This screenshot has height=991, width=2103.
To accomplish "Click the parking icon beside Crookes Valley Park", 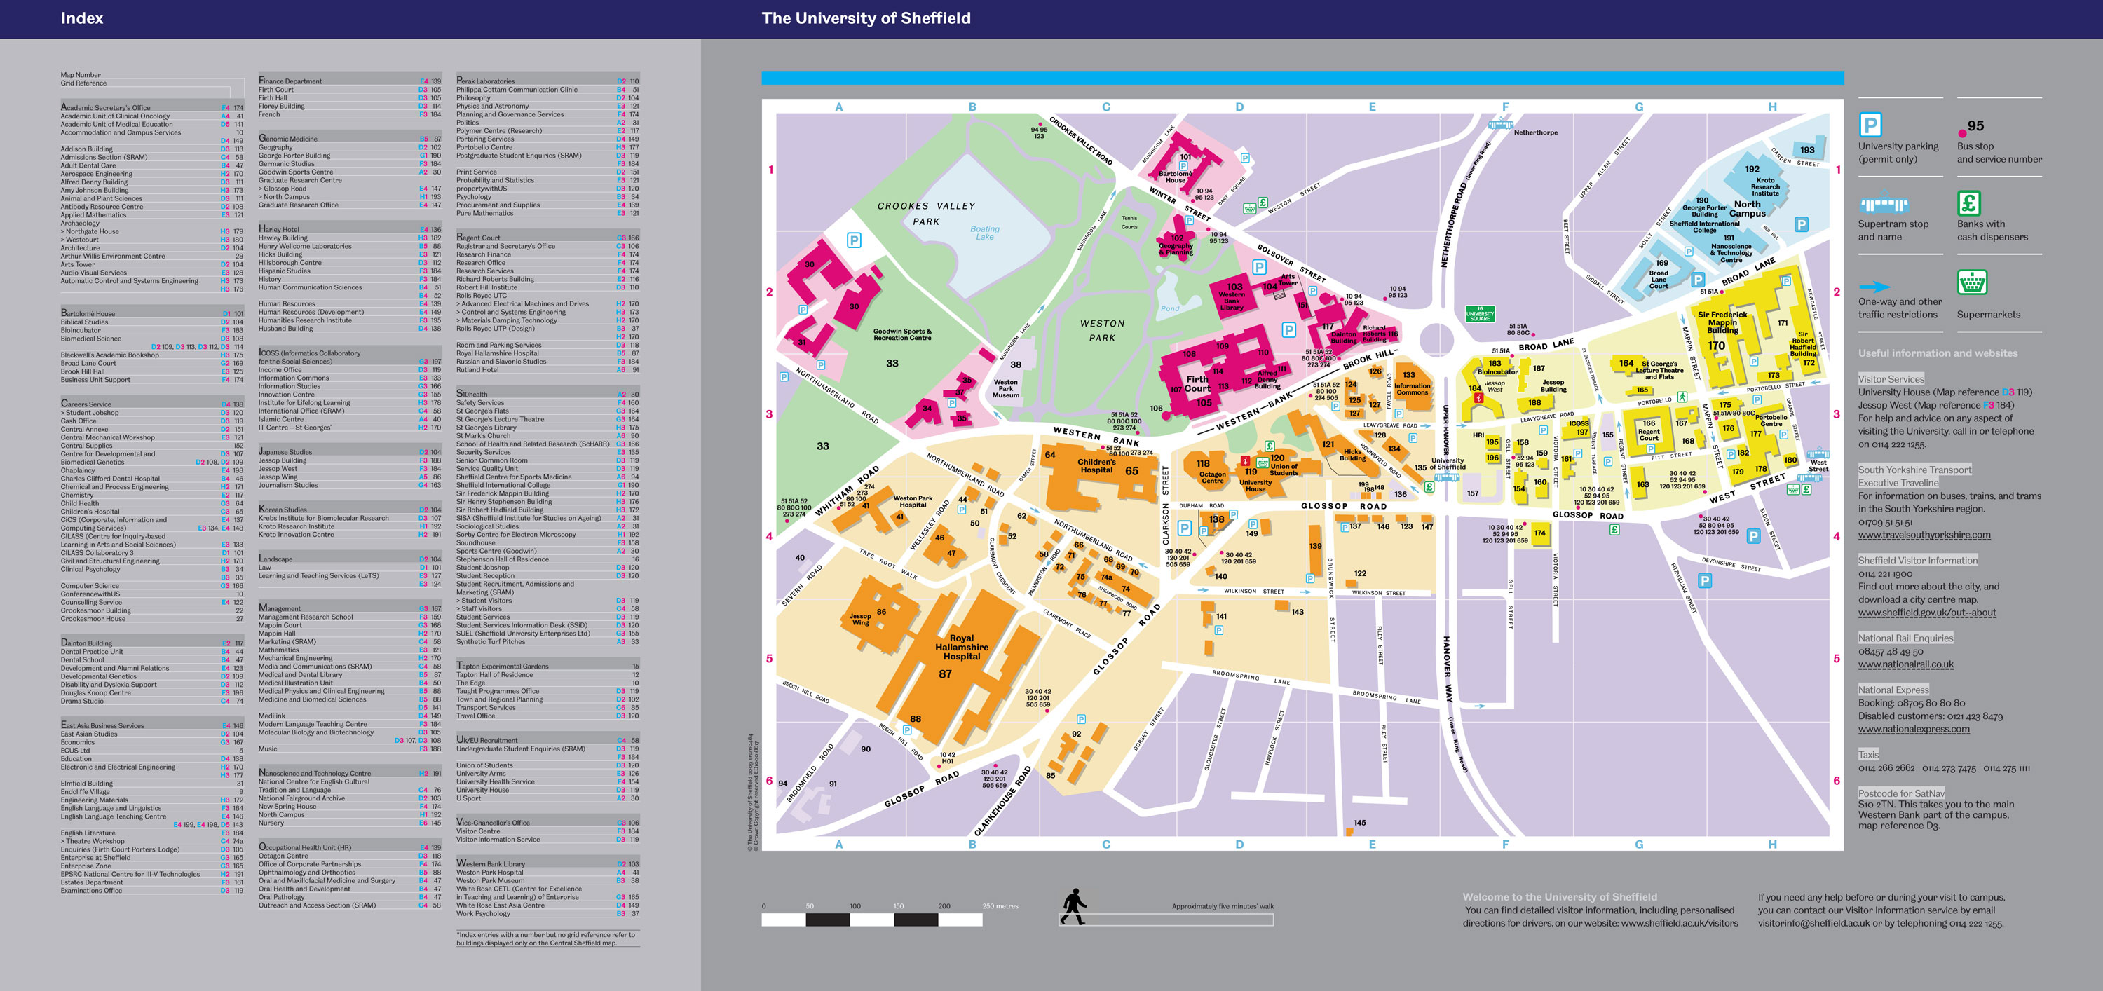I will click(x=854, y=240).
